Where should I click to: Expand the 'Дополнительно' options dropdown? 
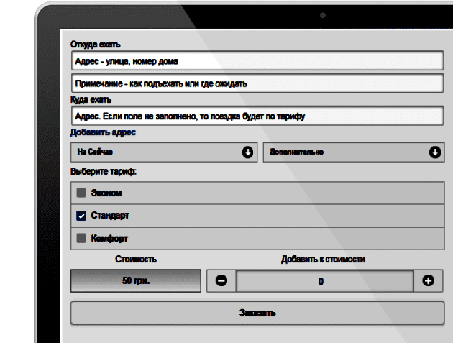tap(345, 152)
